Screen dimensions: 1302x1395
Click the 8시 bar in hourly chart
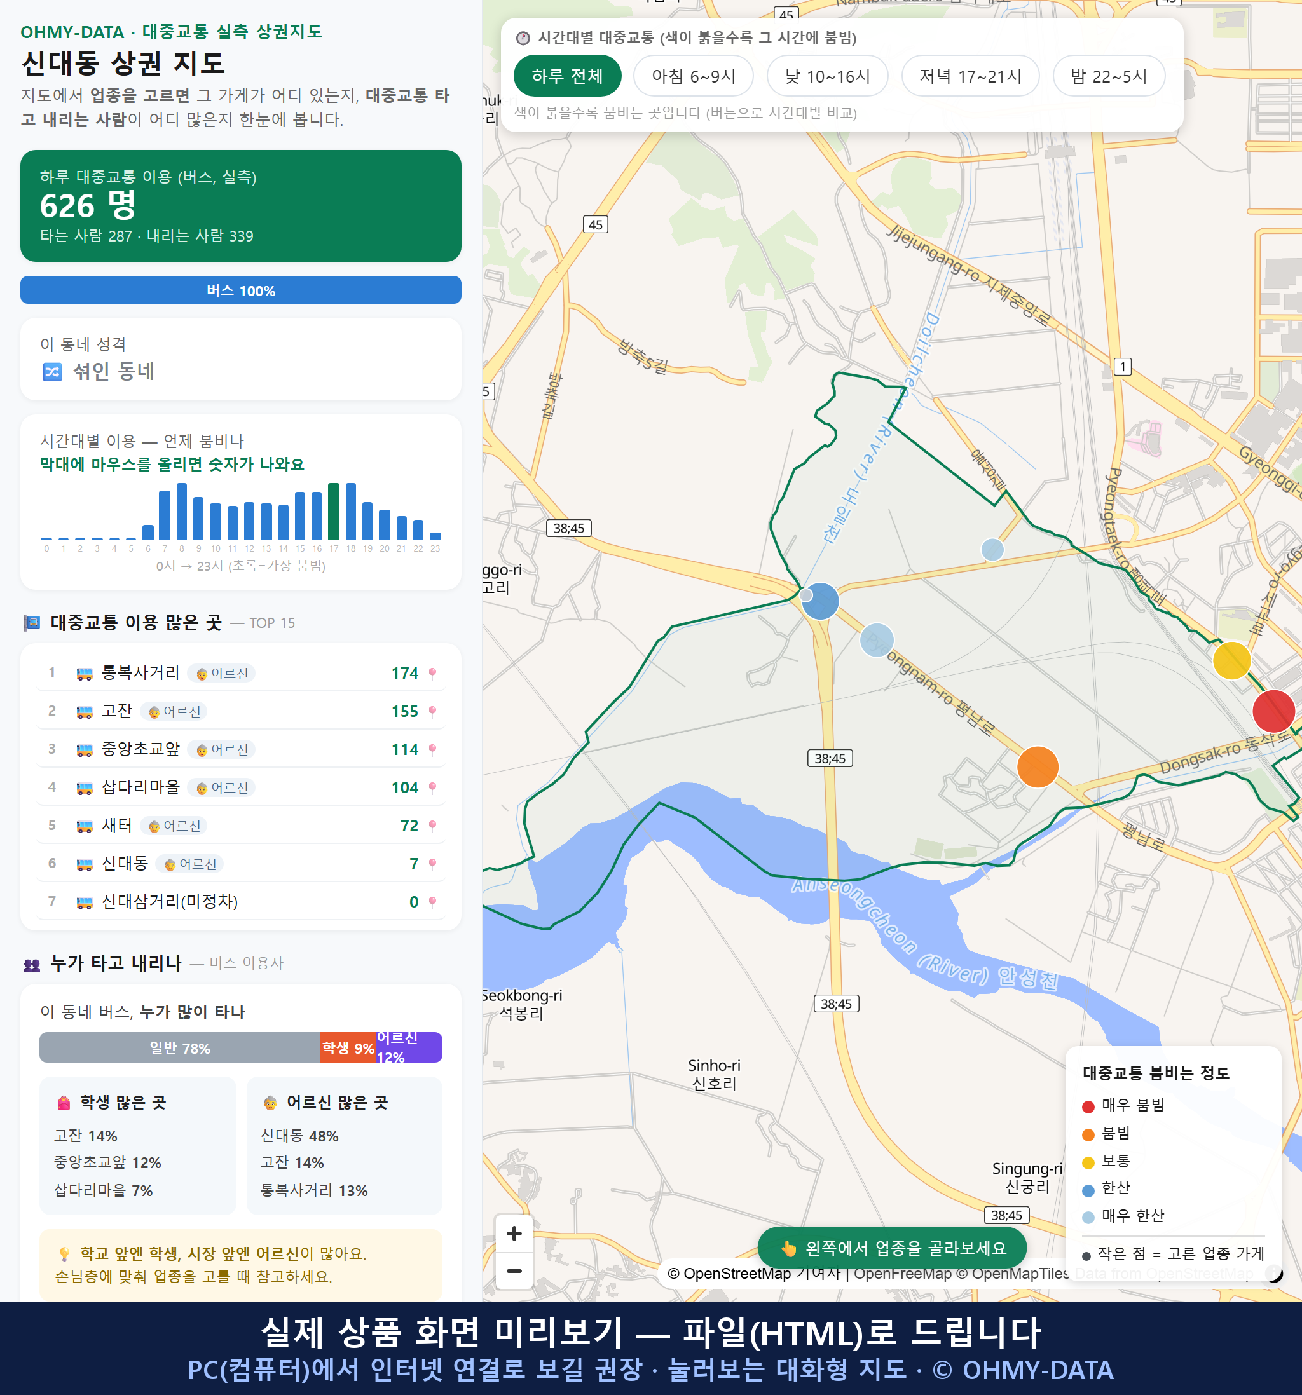[x=182, y=512]
